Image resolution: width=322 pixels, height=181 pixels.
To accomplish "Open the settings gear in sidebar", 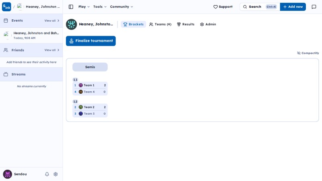I will 56,174.
